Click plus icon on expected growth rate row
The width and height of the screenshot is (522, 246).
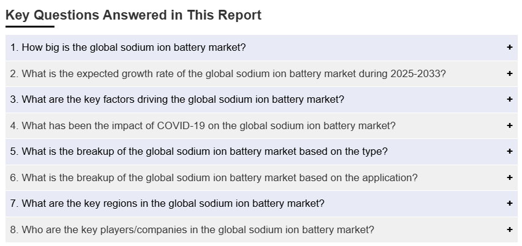tap(509, 74)
